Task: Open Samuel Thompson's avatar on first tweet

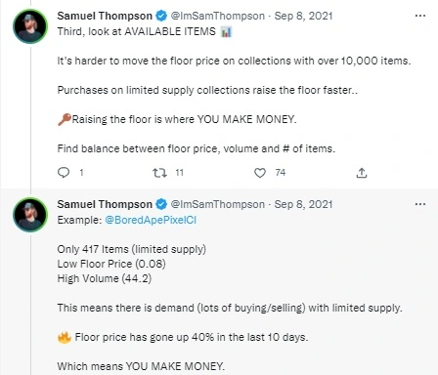Action: (x=30, y=26)
